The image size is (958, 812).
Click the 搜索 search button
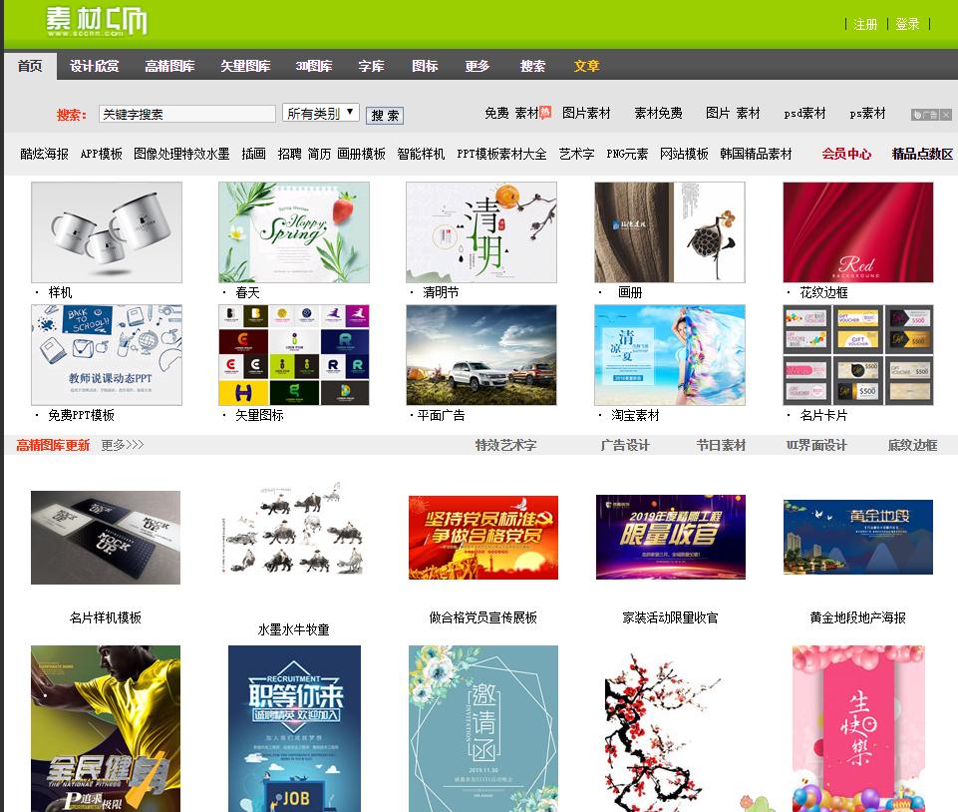[384, 114]
